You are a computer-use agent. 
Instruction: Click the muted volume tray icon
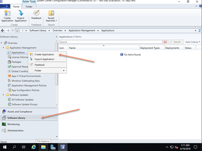coord(176,147)
